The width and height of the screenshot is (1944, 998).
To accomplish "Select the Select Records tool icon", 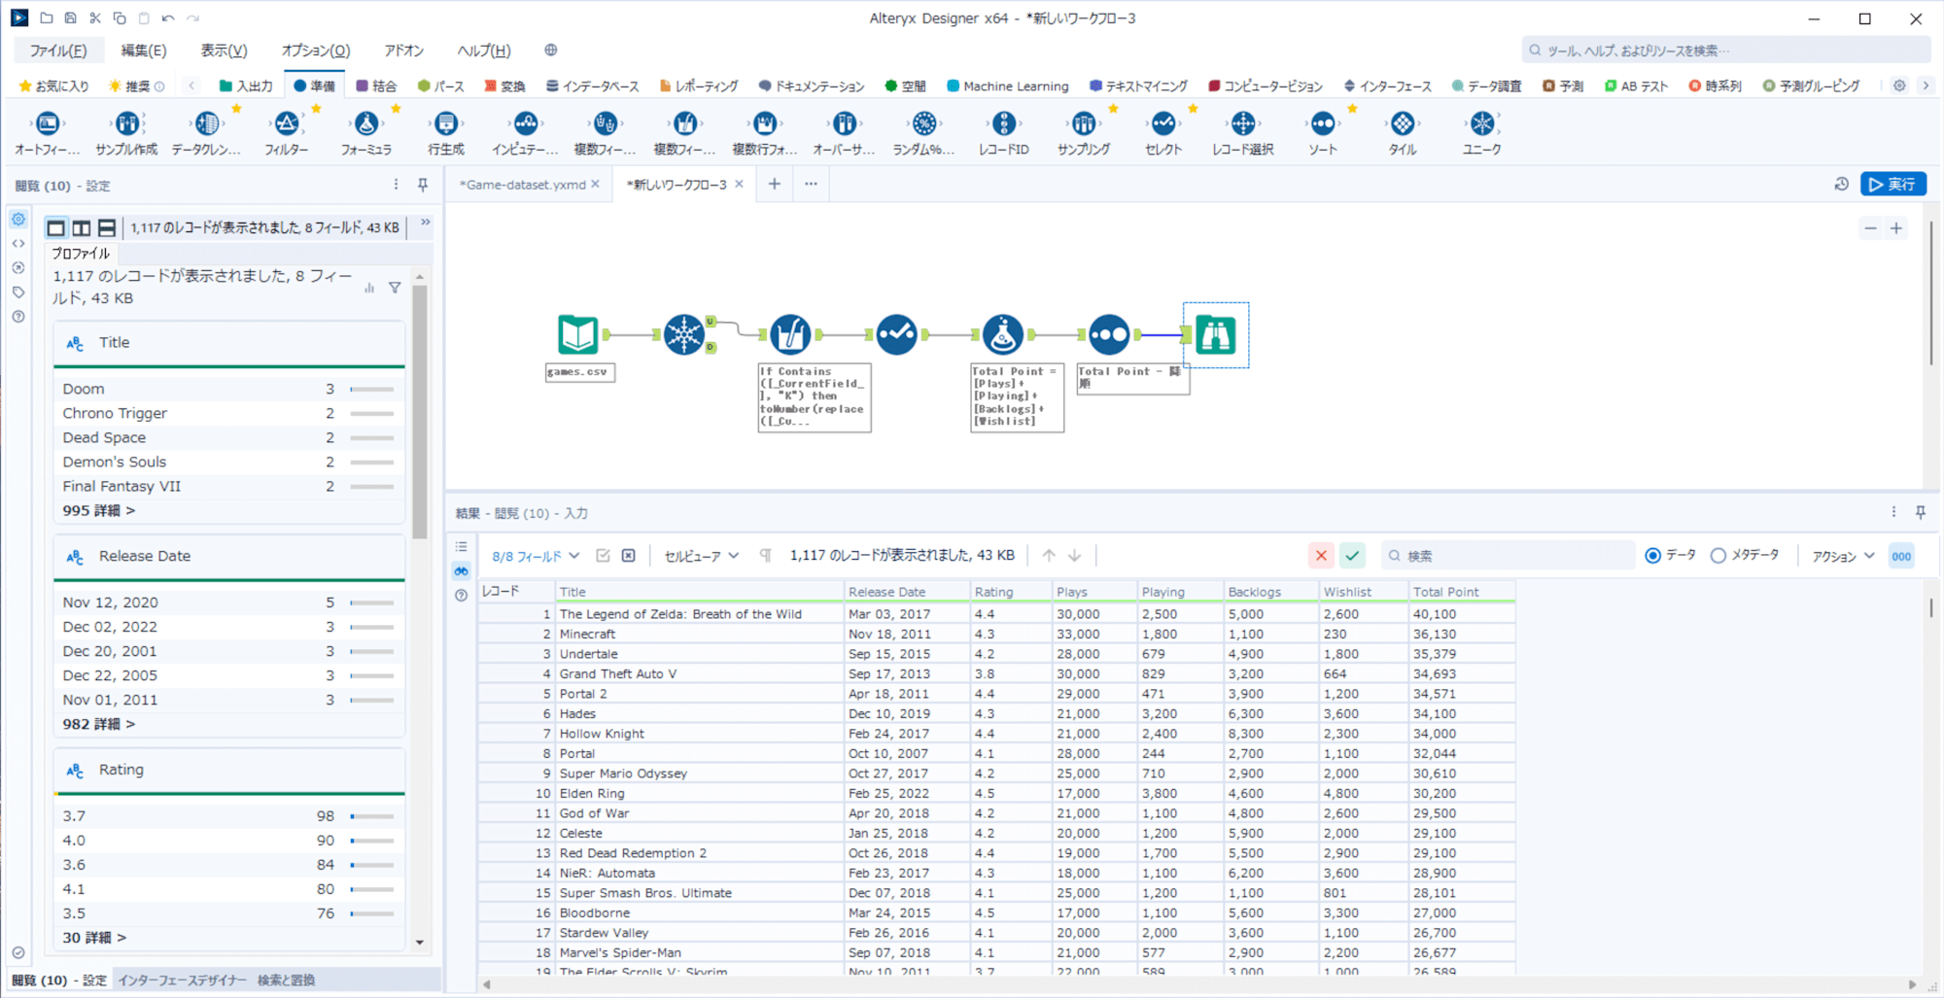I will click(1242, 123).
